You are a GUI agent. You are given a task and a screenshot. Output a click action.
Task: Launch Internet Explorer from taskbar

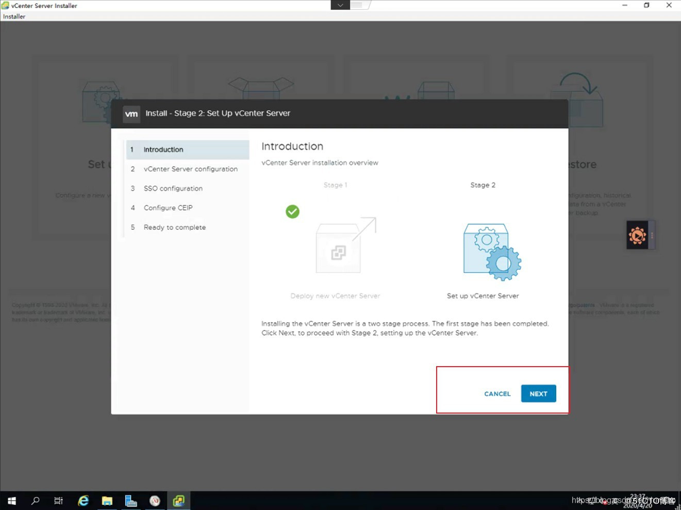[x=83, y=501]
